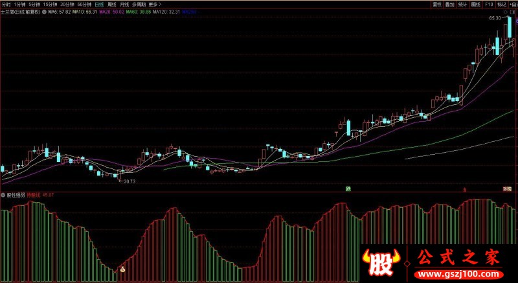Image resolution: width=518 pixels, height=283 pixels.
Task: Click the money bag signal marker
Action: [x=122, y=269]
